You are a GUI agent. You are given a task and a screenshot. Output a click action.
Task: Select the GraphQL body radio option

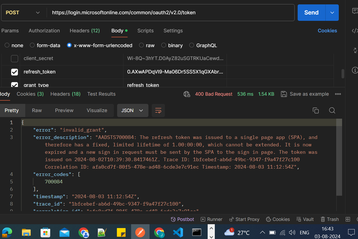[191, 45]
